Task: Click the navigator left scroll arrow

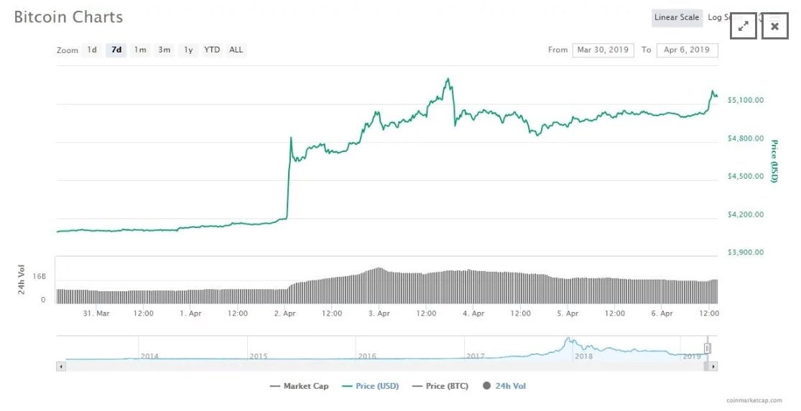Action: (60, 366)
